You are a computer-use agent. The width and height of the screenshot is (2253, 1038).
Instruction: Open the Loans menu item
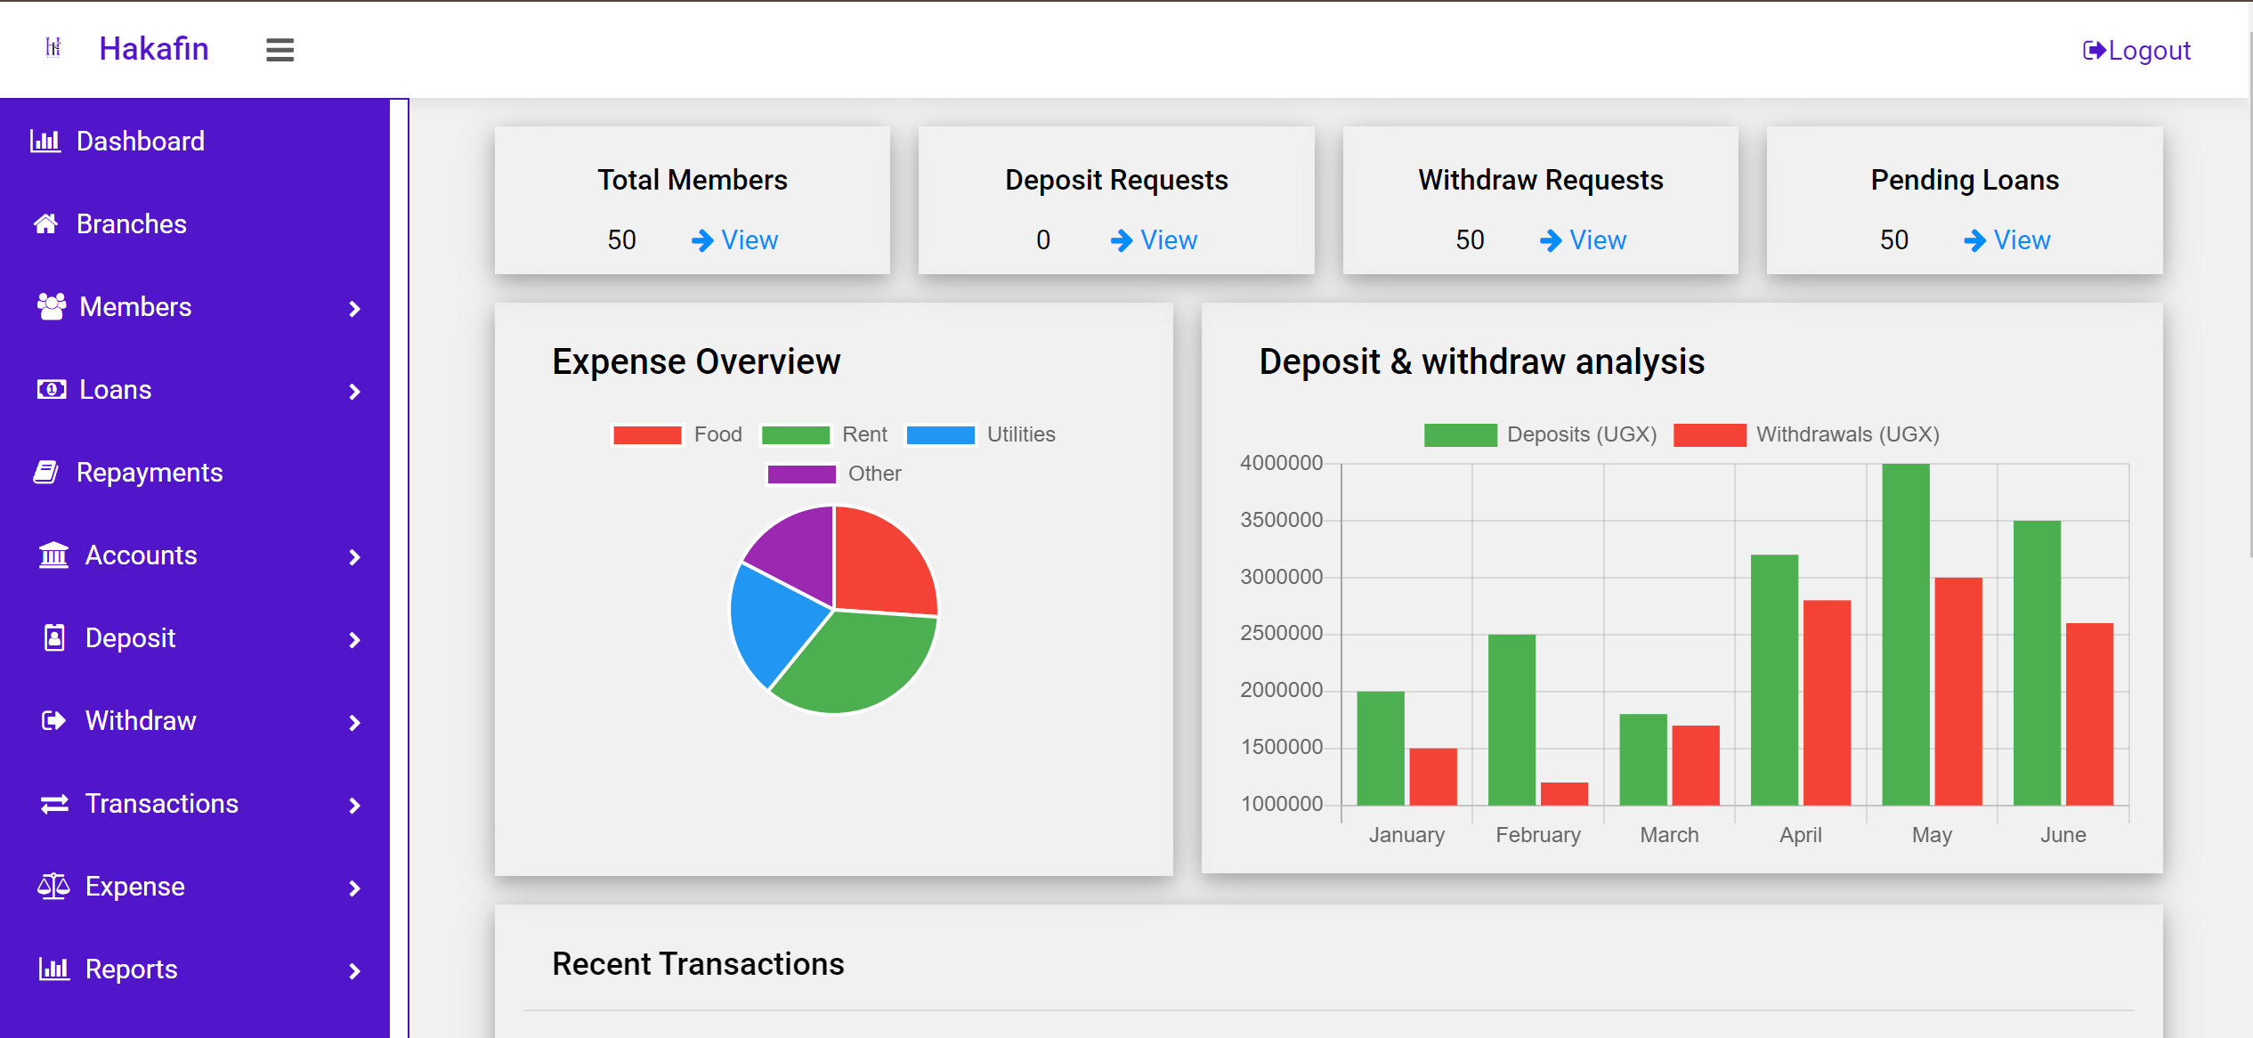[x=195, y=389]
